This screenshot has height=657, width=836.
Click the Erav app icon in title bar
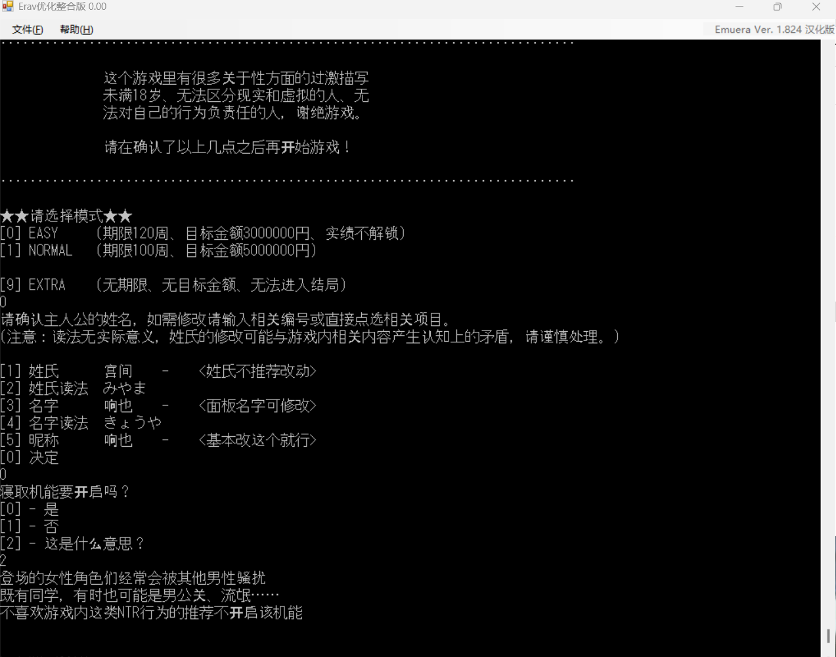(7, 7)
